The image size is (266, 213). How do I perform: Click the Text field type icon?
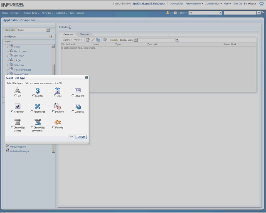[x=17, y=91]
